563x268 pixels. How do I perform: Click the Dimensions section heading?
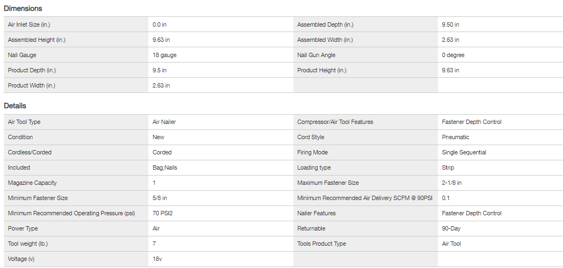pos(23,9)
